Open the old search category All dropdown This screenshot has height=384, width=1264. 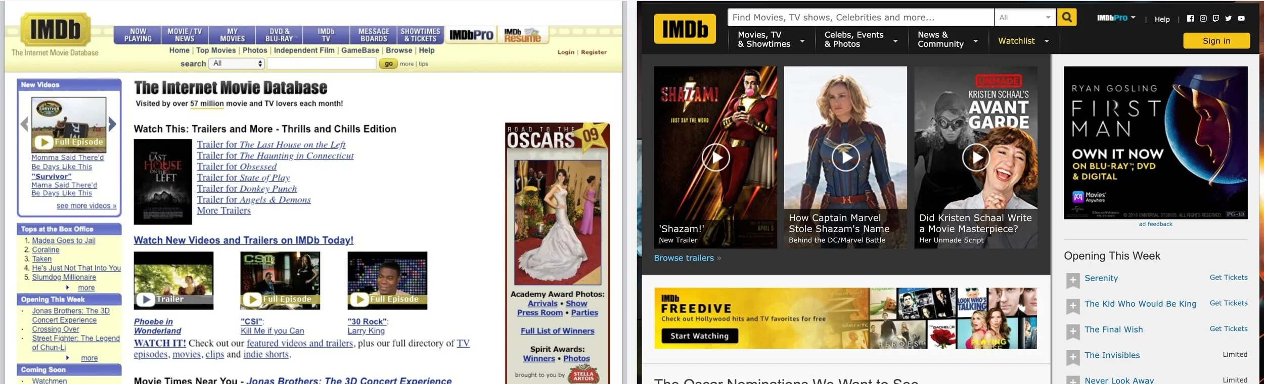237,64
